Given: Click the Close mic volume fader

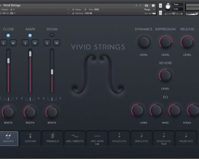Looking at the screenshot, I should 8,61.
